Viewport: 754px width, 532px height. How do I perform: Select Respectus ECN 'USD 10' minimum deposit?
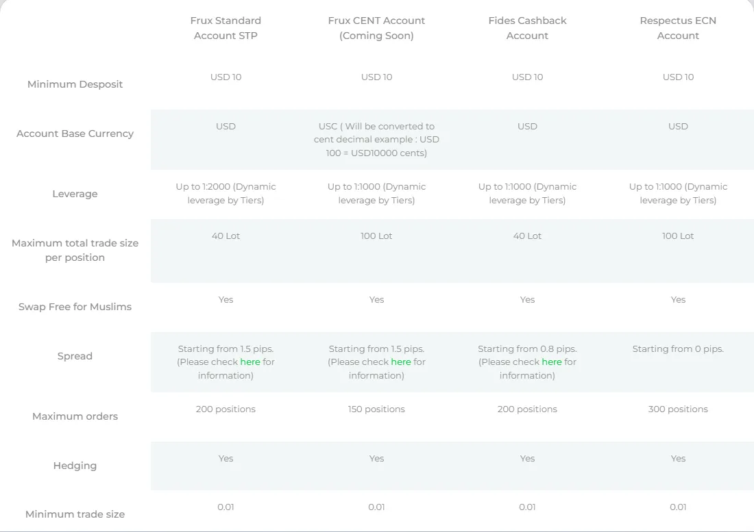point(678,77)
